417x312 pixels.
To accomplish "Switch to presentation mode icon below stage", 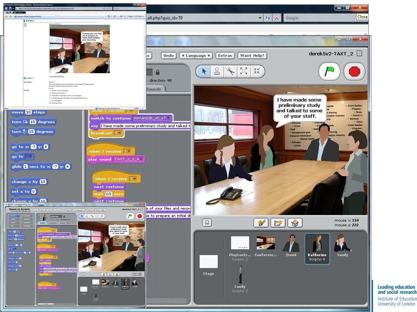I will [x=207, y=223].
